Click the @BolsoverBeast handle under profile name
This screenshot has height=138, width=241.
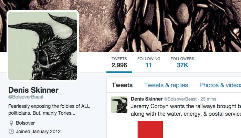click(x=26, y=97)
